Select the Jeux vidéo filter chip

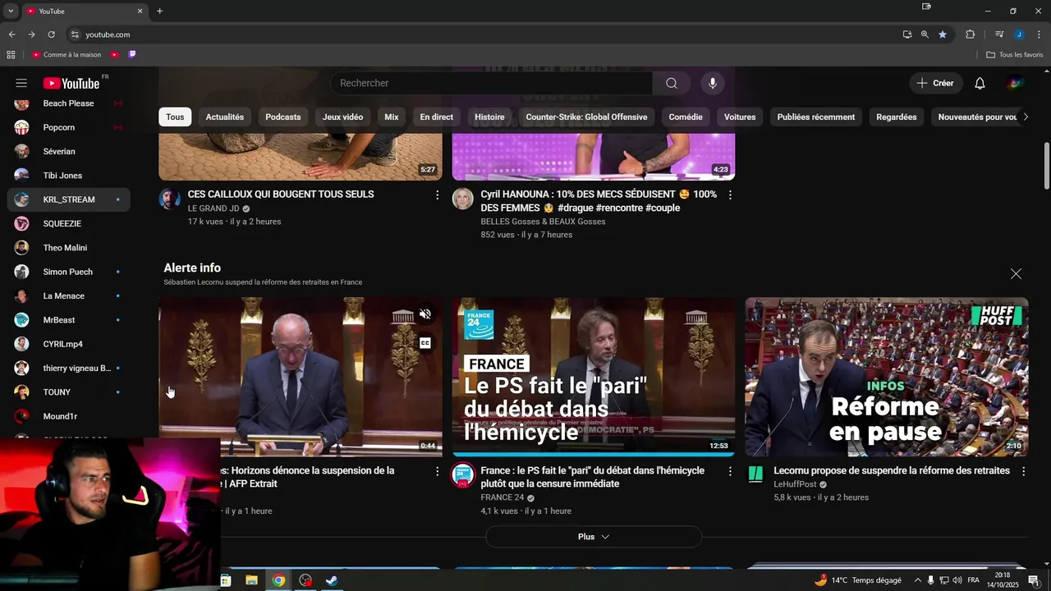342,117
